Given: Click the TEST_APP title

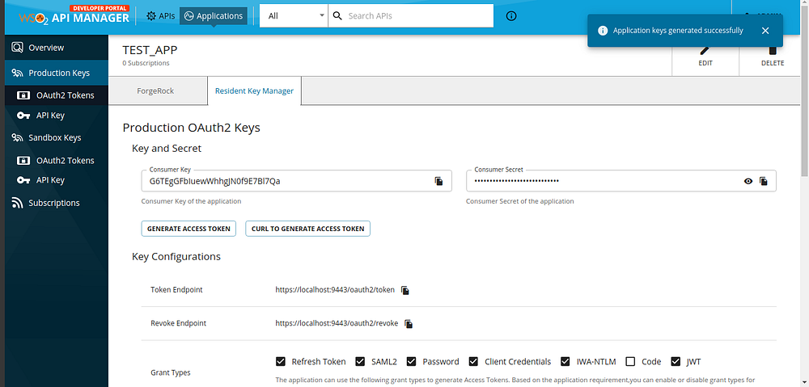Looking at the screenshot, I should pos(150,50).
